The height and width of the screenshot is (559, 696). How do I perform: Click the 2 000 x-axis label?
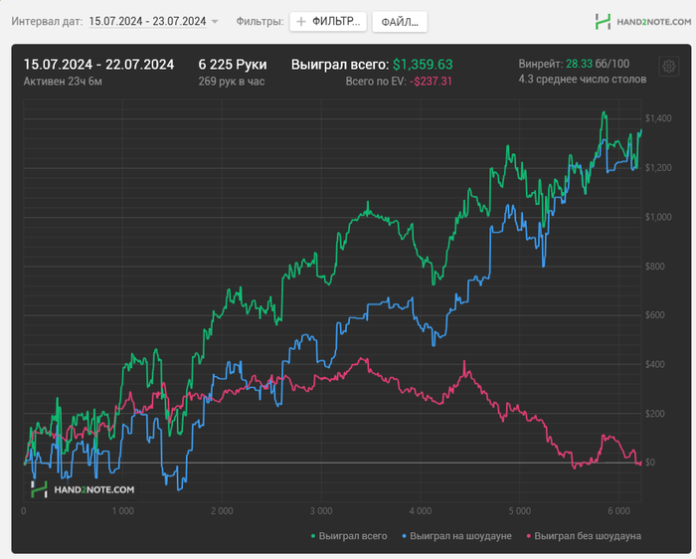click(222, 511)
